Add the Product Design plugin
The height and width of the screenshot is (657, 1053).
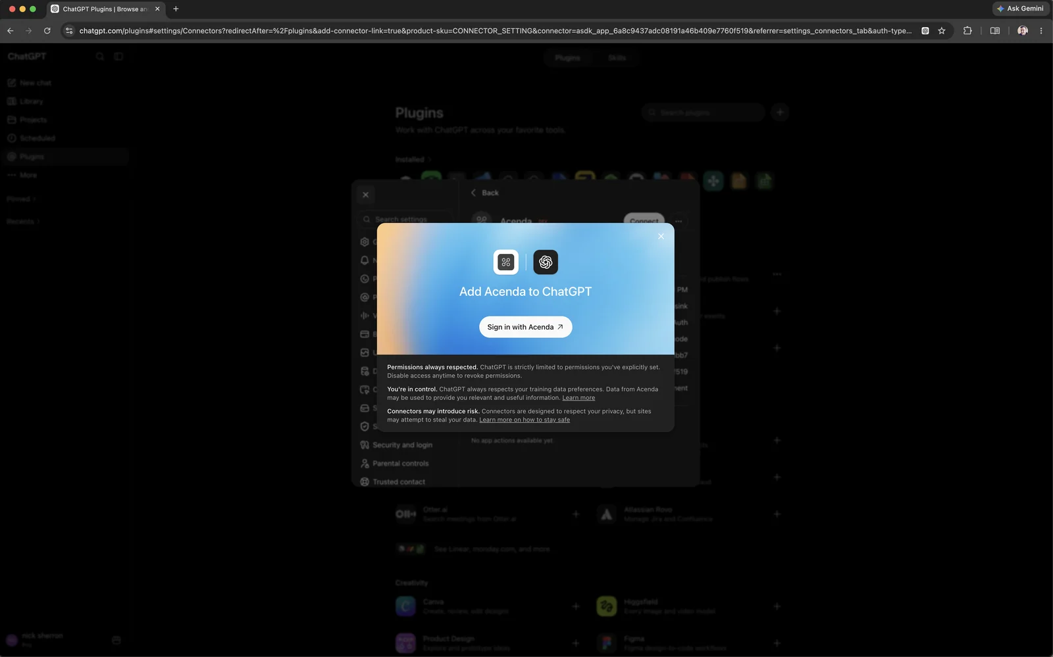point(576,643)
